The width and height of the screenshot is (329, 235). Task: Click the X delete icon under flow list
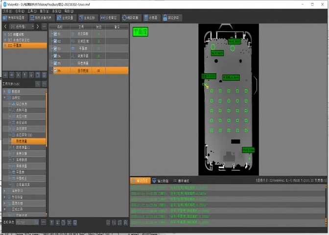[x=18, y=74]
